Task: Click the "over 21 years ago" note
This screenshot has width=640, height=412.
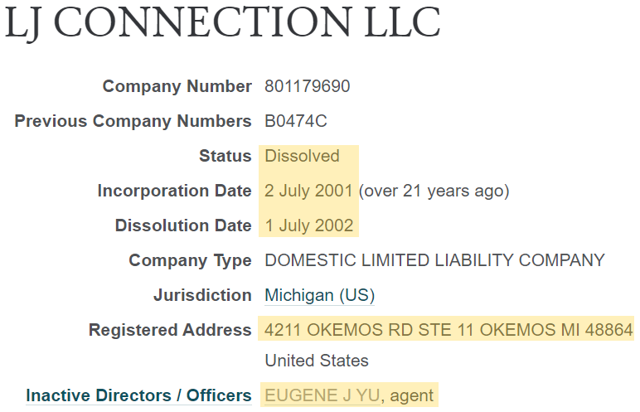Action: pos(434,191)
